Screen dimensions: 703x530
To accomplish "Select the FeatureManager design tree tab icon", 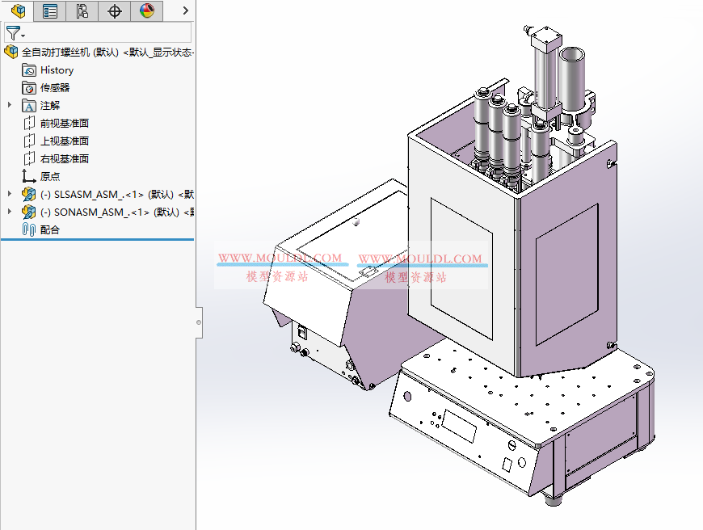I will (18, 11).
